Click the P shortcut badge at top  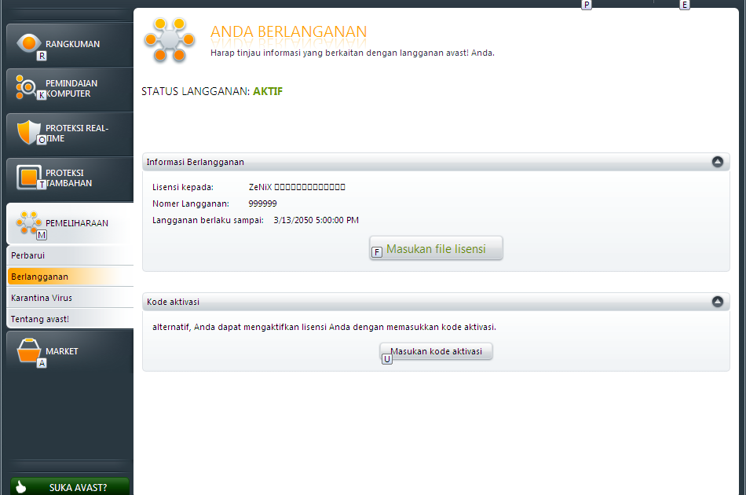(587, 5)
